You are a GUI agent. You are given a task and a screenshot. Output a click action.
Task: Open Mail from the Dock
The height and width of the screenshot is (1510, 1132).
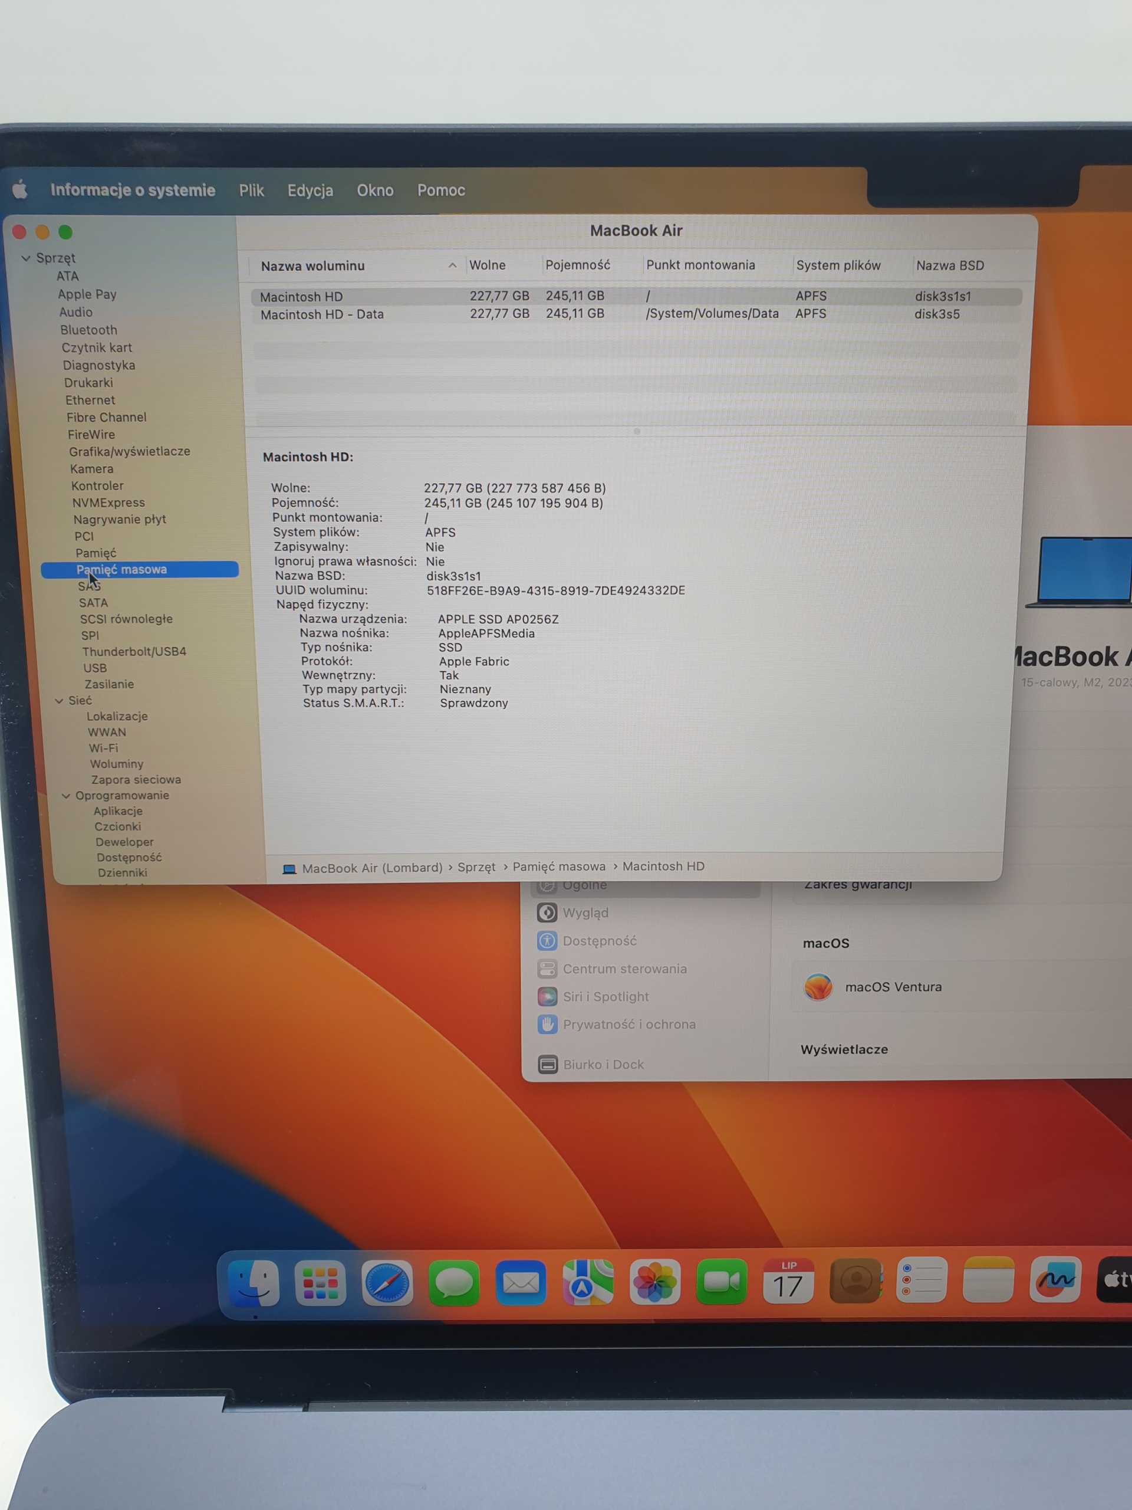(521, 1283)
